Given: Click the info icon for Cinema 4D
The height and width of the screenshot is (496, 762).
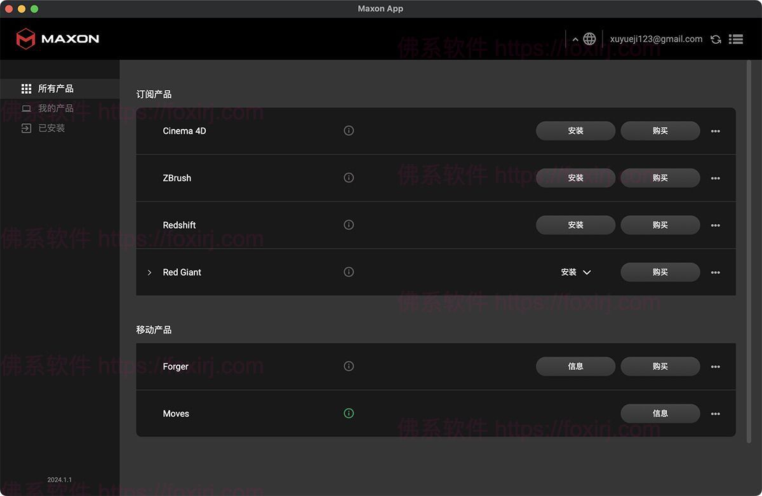Looking at the screenshot, I should click(x=349, y=131).
